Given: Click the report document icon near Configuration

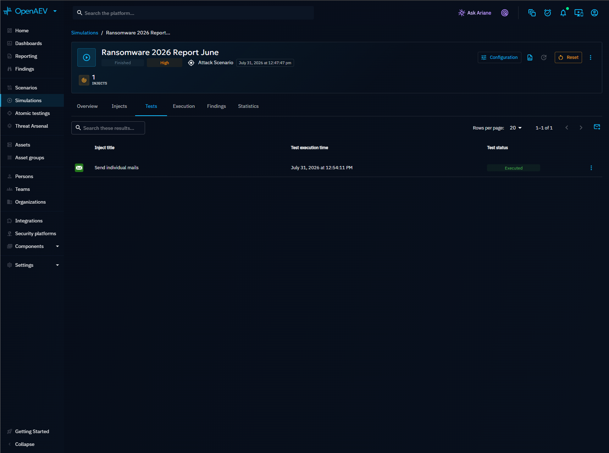Looking at the screenshot, I should [530, 57].
